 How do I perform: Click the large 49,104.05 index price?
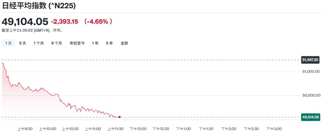25,22
